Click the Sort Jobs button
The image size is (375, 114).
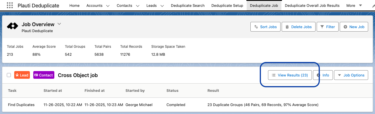pyautogui.click(x=265, y=27)
